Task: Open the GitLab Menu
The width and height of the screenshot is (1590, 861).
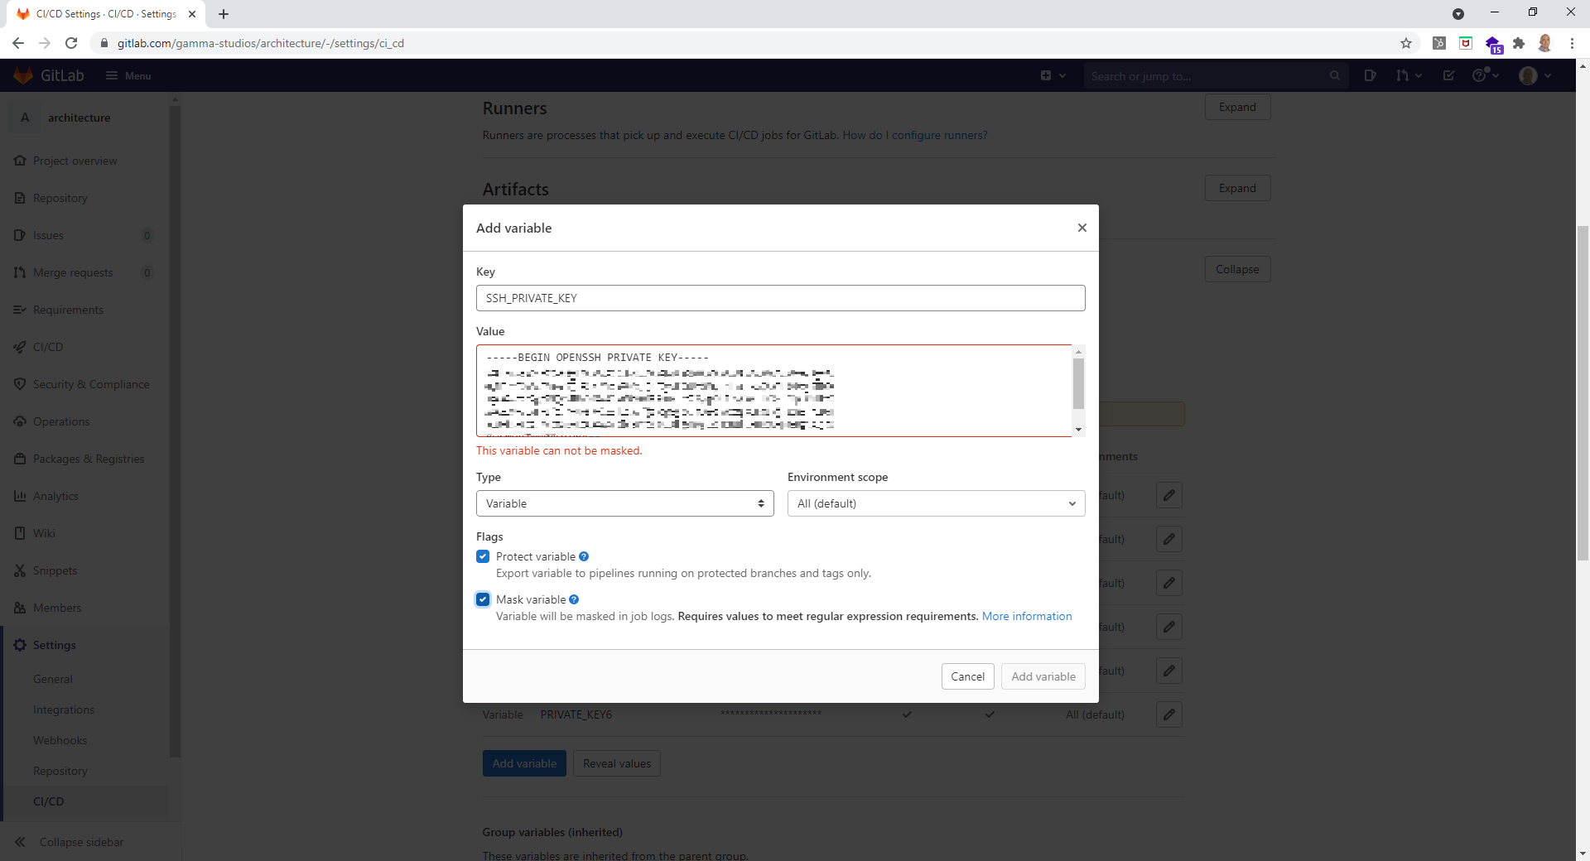Action: click(128, 75)
